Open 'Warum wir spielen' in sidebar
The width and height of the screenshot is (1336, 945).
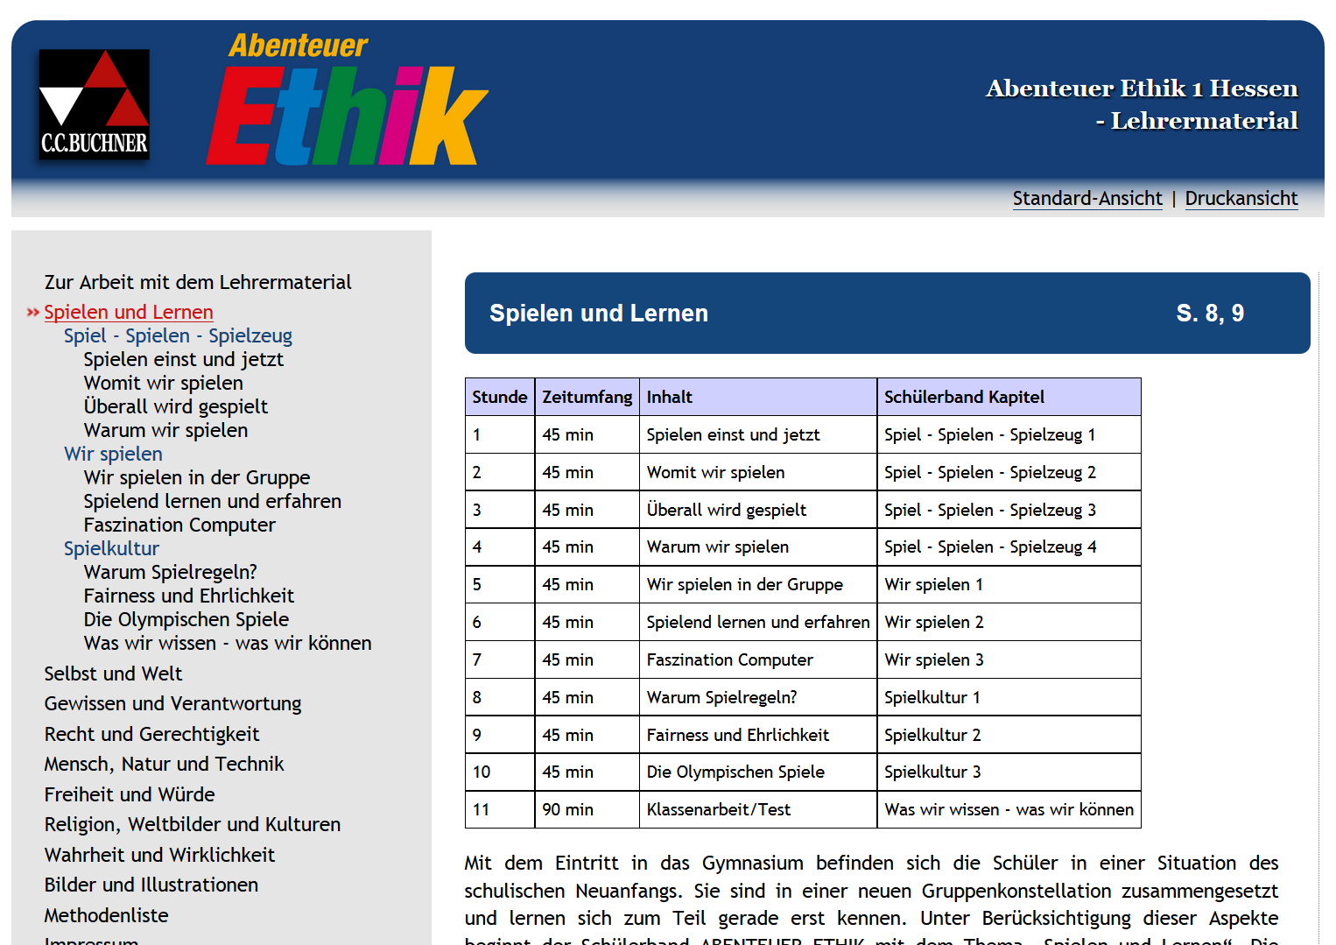(x=165, y=430)
